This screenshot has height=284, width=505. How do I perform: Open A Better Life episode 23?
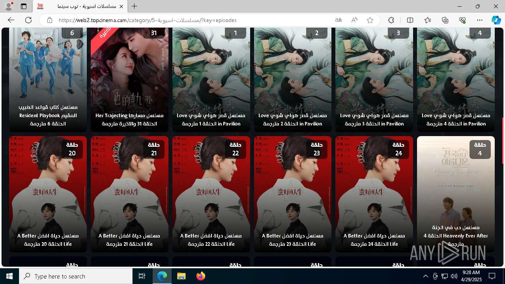tap(293, 194)
